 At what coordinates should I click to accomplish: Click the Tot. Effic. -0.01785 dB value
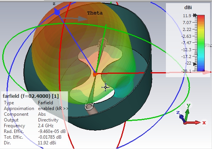click(x=50, y=137)
